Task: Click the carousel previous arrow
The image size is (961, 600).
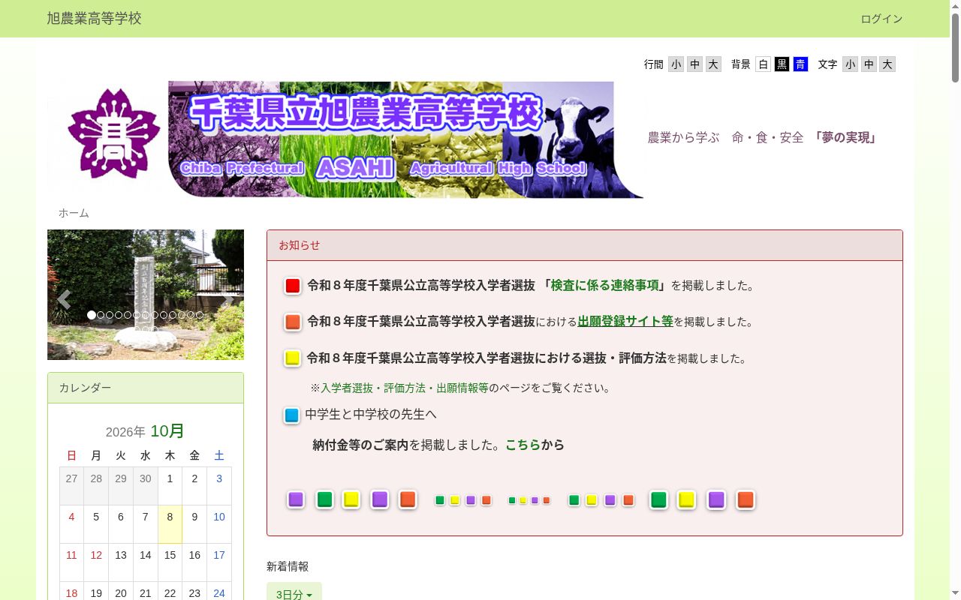Action: click(x=64, y=300)
